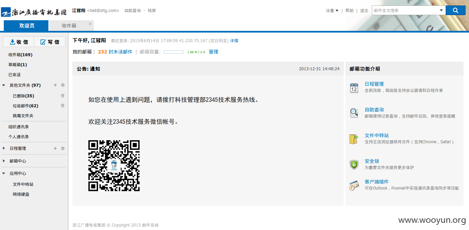Open 垃圾邮件(62) folder
Viewport: 469px width, 230px height.
pos(25,106)
